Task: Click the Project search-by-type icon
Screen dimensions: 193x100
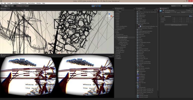Action: coord(155,10)
